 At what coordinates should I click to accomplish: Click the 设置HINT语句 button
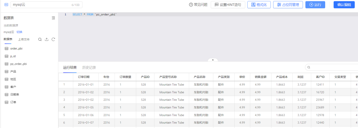228,5
